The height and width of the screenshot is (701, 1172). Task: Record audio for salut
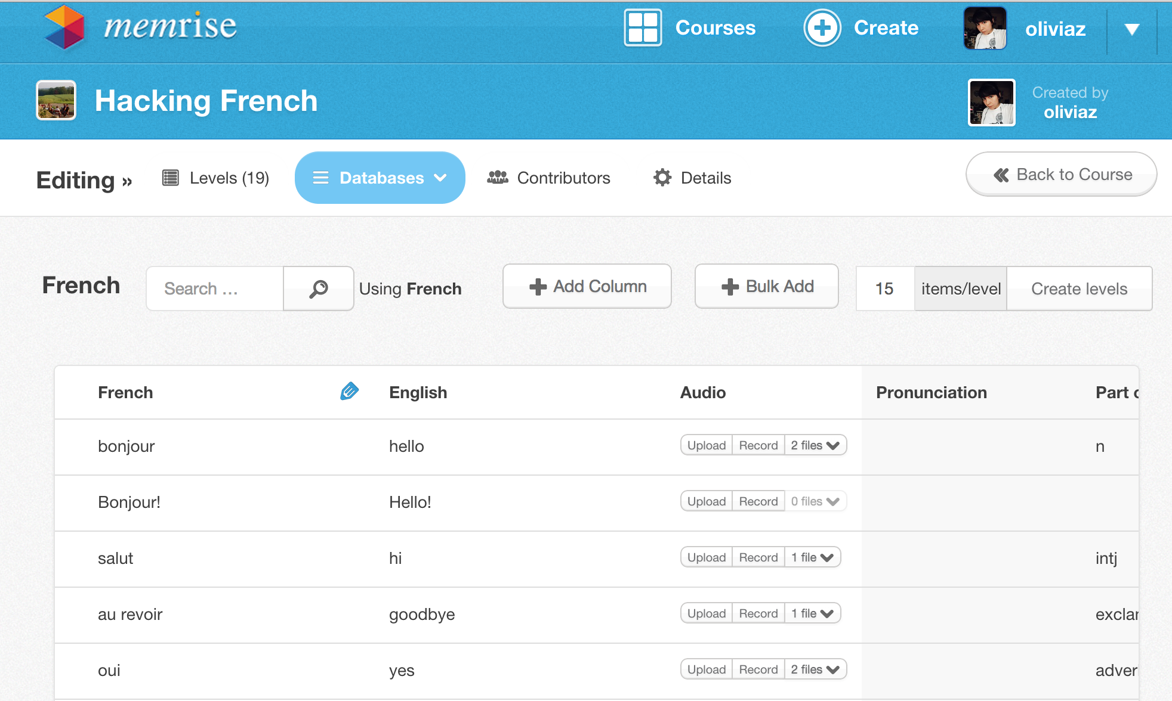tap(758, 557)
